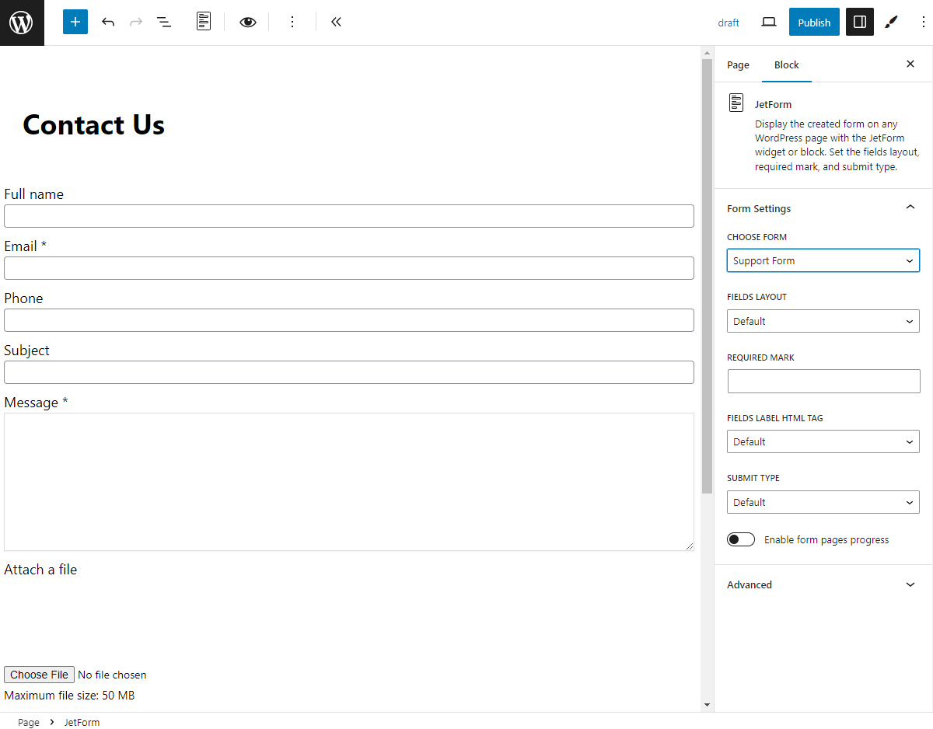Click the JetForm block toolbar icon
The height and width of the screenshot is (729, 933).
(204, 22)
